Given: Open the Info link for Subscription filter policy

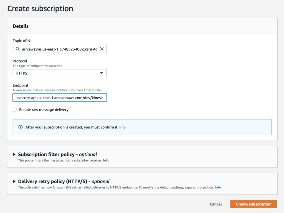Looking at the screenshot, I should [106, 160].
